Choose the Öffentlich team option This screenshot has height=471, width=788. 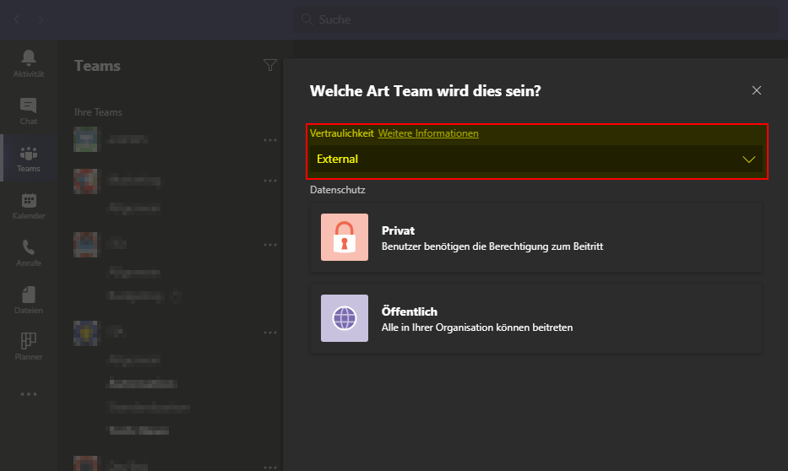535,318
